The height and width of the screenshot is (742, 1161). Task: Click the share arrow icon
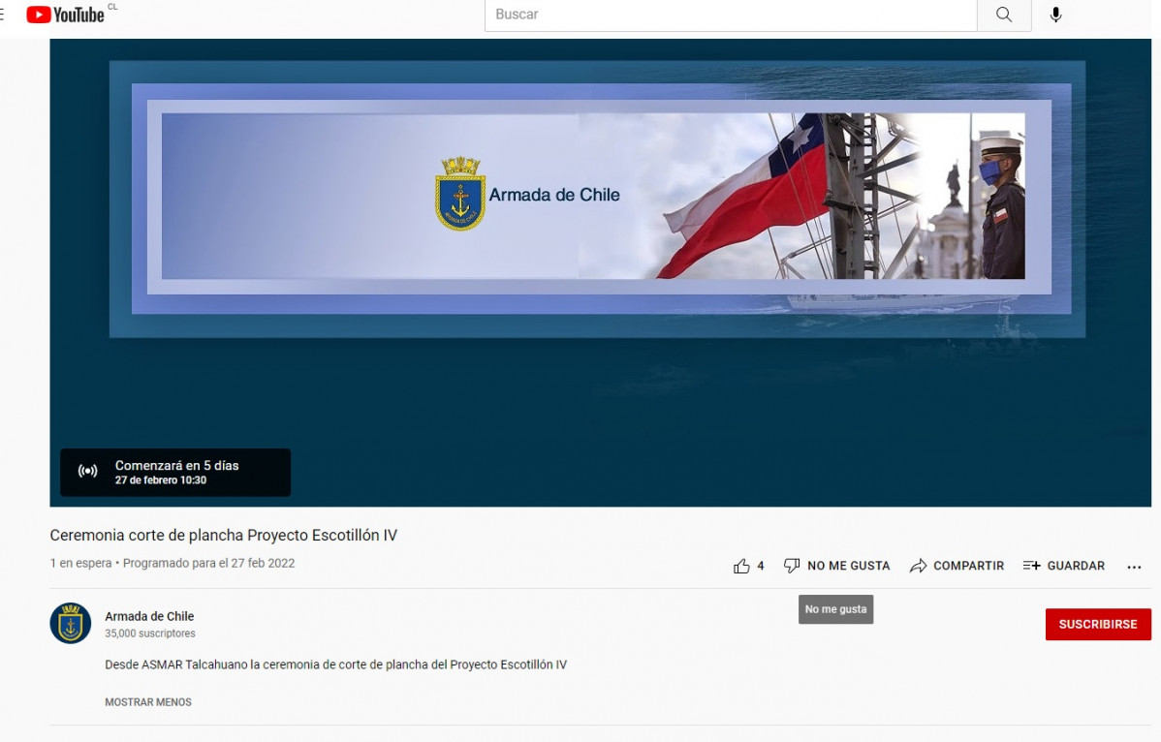[918, 566]
